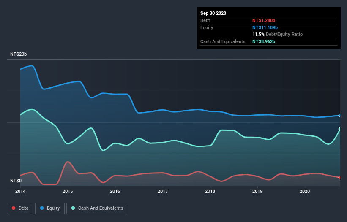
Task: Click the 2017 x-axis label
Action: click(x=163, y=191)
